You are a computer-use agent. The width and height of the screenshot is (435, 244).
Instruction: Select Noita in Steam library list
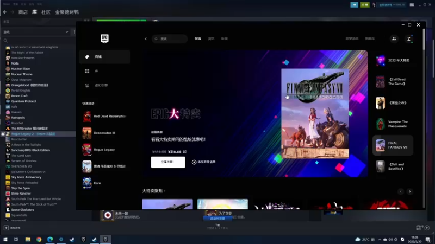15,63
